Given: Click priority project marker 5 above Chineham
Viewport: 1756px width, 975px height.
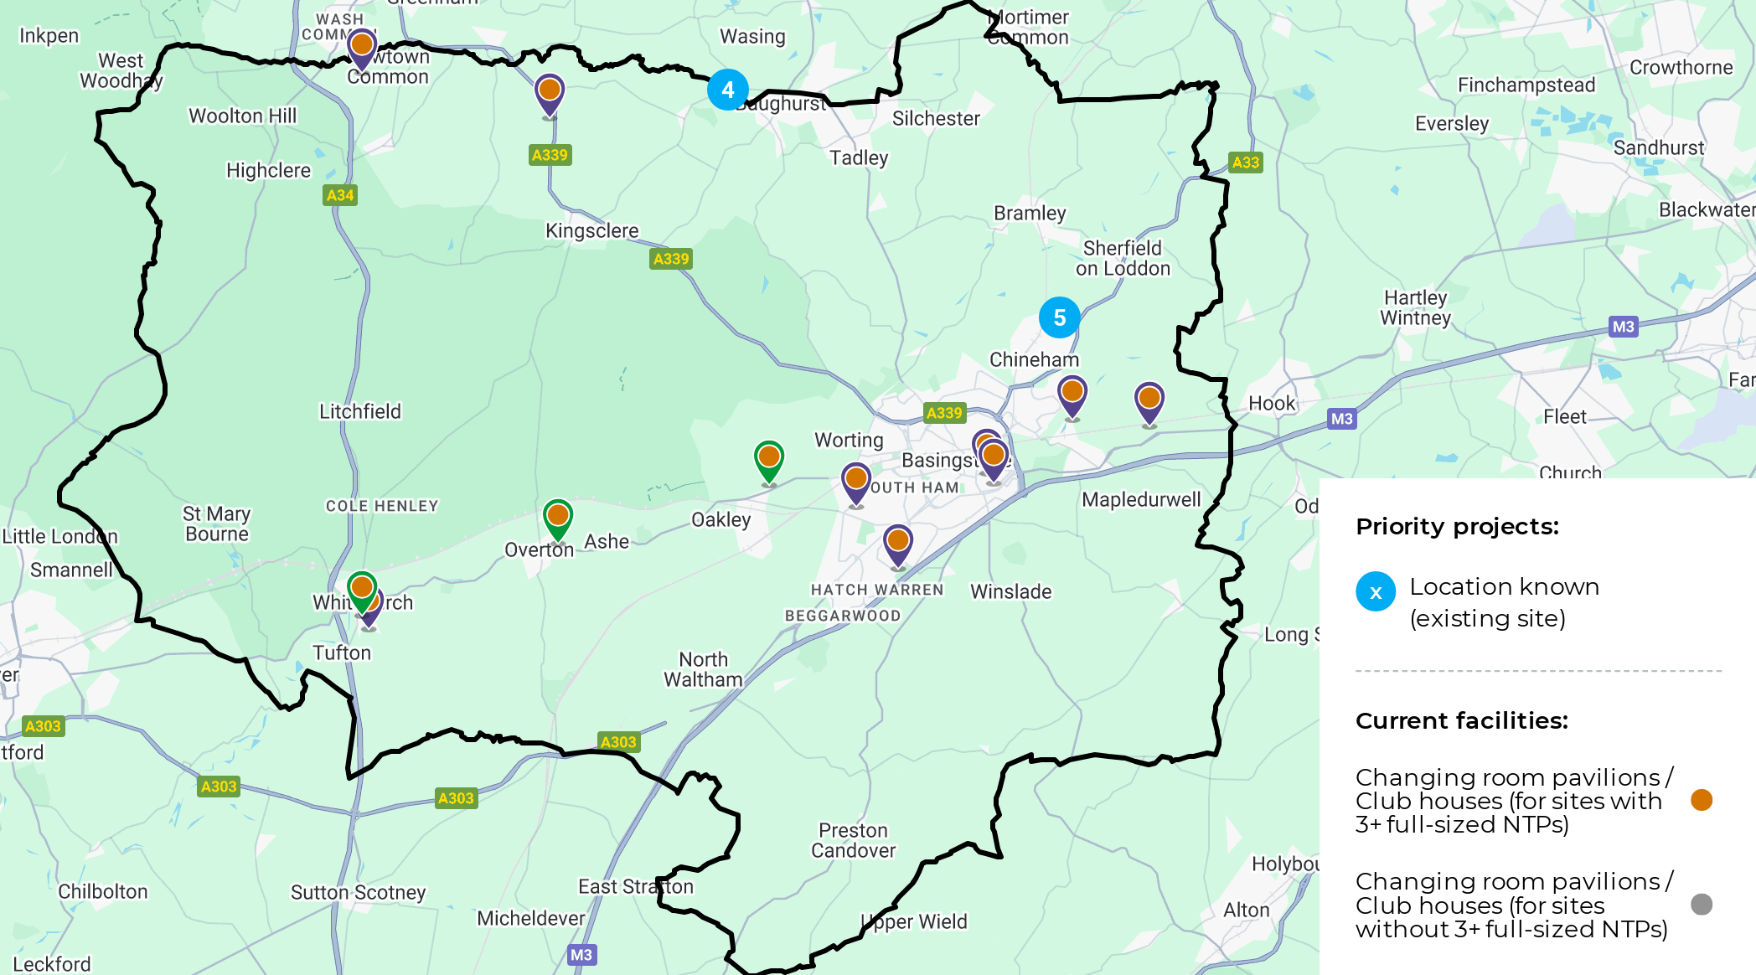Looking at the screenshot, I should [1059, 317].
